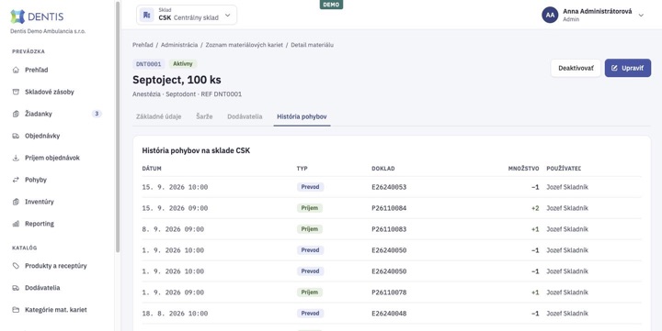Select the História pohybov tab
Viewport: 662px width, 331px height.
302,116
